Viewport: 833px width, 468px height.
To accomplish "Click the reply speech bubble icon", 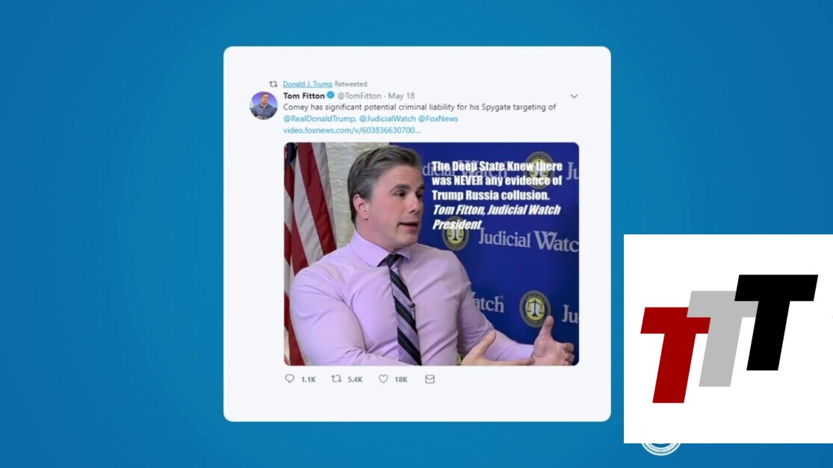I will pyautogui.click(x=290, y=378).
